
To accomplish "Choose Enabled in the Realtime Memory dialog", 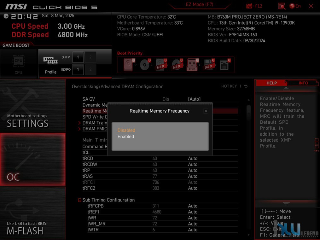I will tap(126, 137).
